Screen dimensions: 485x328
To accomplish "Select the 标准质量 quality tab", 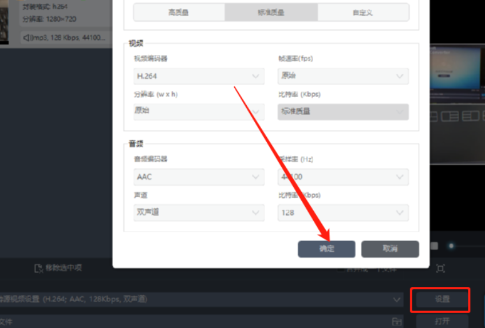I will click(x=271, y=13).
